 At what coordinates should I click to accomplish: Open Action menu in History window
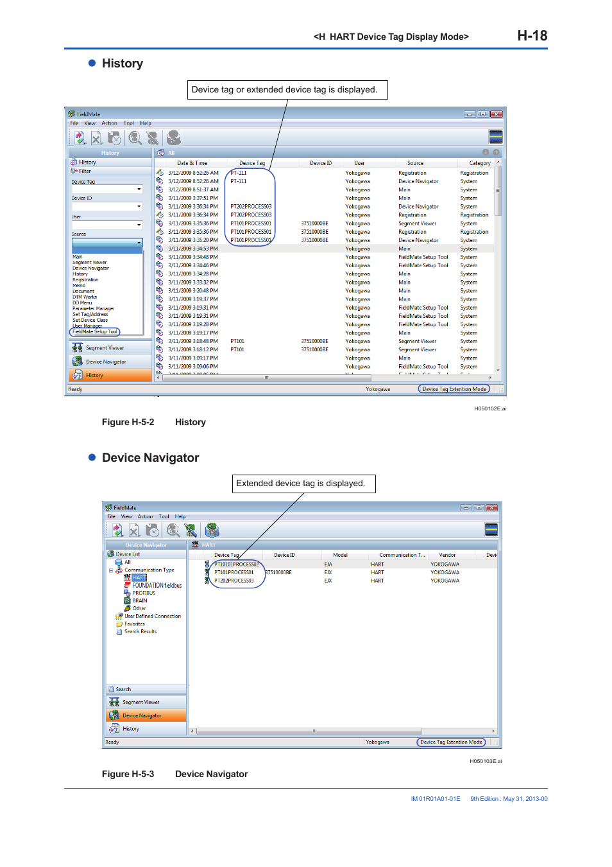(110, 123)
